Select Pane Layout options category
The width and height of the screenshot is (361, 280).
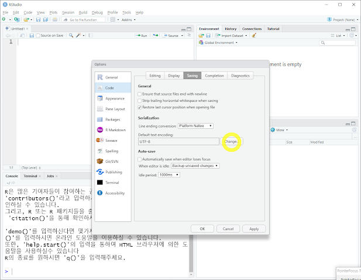(x=113, y=109)
